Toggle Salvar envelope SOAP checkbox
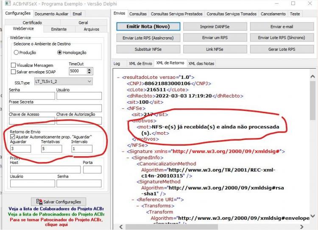The width and height of the screenshot is (318, 230). pos(13,72)
